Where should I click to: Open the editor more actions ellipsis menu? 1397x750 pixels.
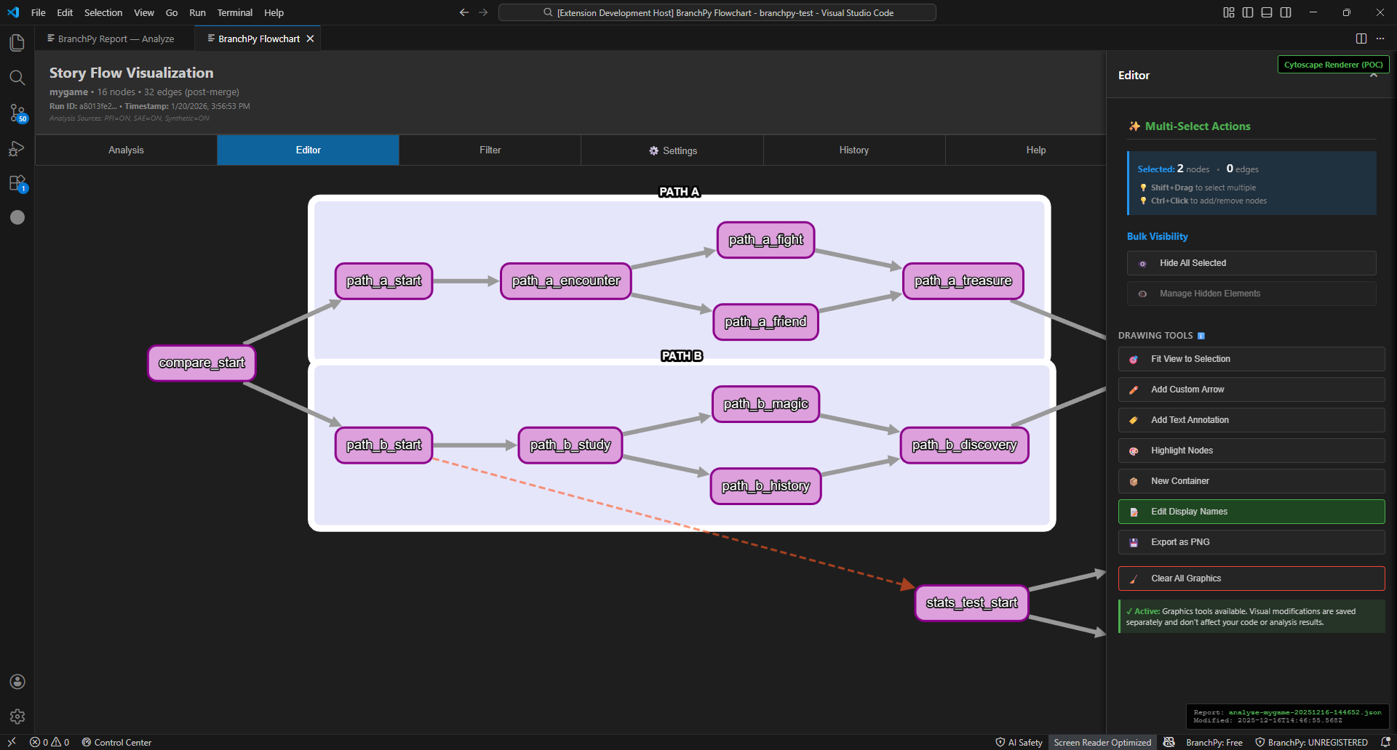[1381, 39]
